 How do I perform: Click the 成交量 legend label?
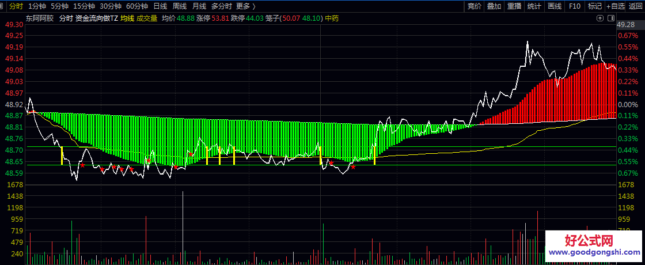pos(147,18)
